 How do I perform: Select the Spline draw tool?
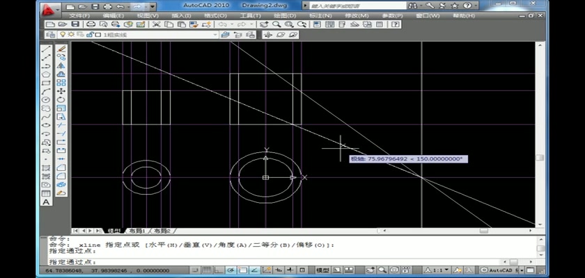pyautogui.click(x=46, y=117)
